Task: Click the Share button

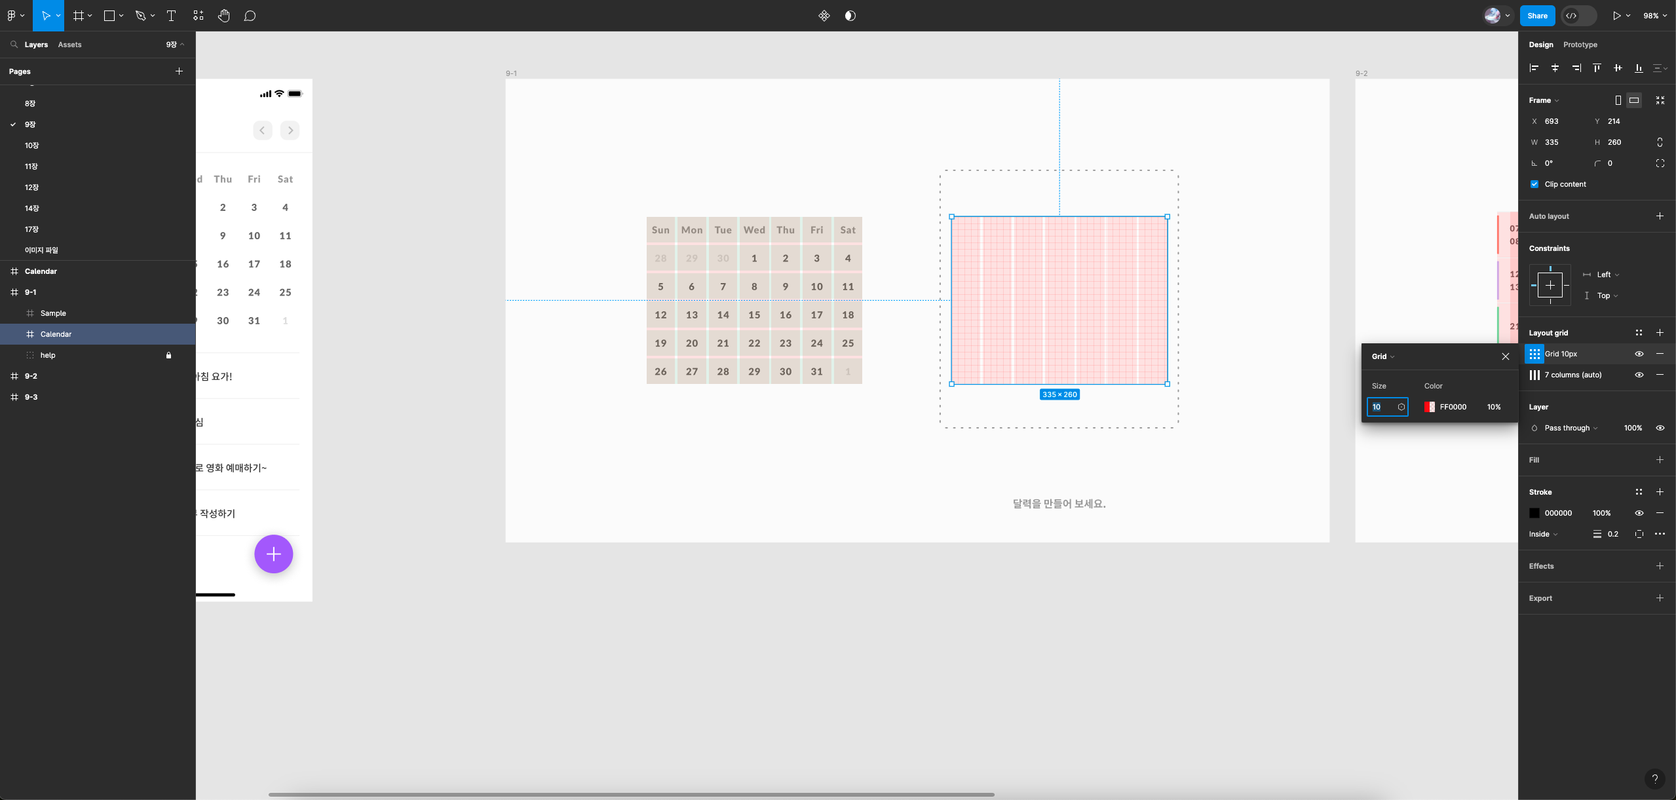Action: click(1536, 16)
